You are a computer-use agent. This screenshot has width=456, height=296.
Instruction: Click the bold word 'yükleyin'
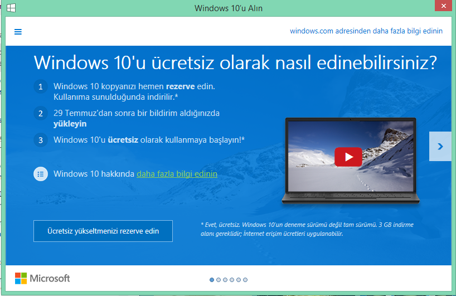[x=70, y=124]
